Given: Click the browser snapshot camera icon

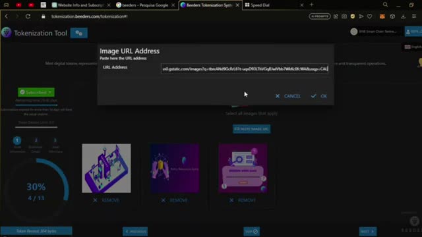Looking at the screenshot, I should [x=344, y=16].
